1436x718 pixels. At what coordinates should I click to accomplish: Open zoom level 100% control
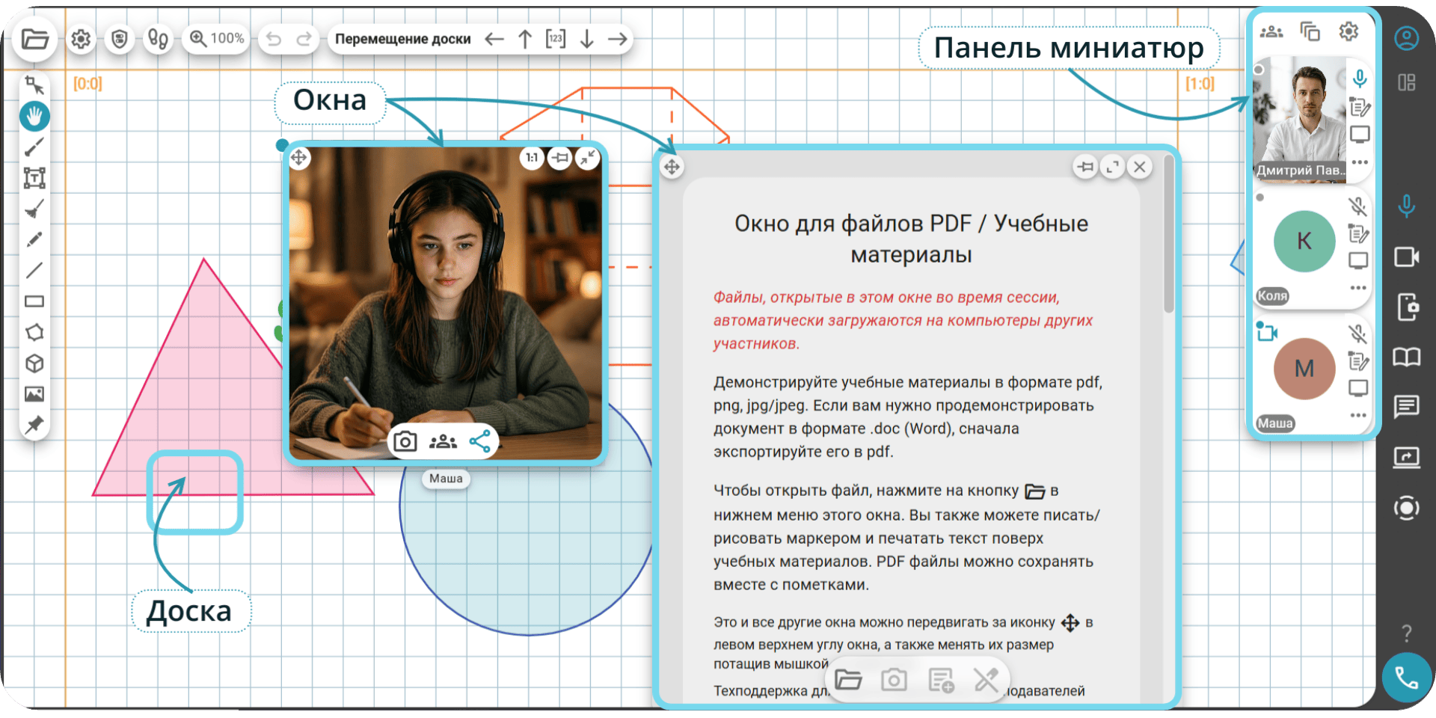(217, 38)
